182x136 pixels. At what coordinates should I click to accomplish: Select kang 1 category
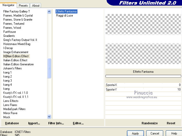coord(7,72)
